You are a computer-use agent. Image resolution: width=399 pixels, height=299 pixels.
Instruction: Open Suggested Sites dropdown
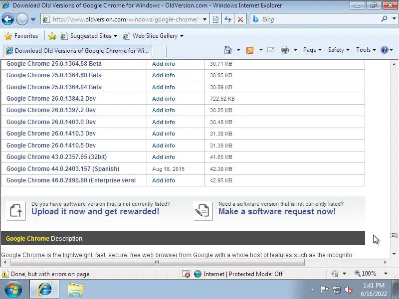[89, 36]
